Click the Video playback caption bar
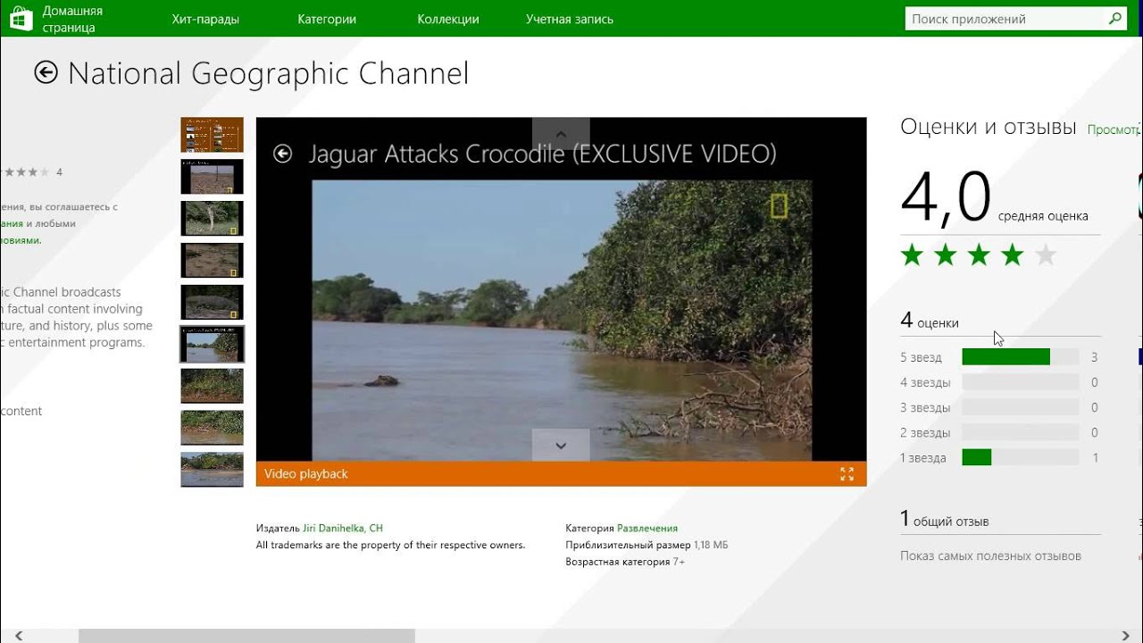Viewport: 1143px width, 643px height. [561, 474]
